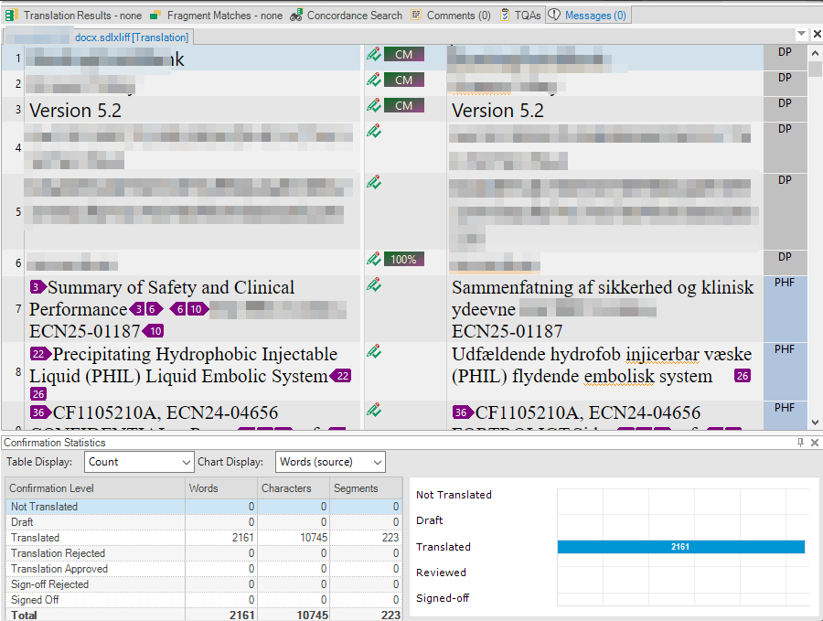
Task: Click the CM badge of segment 2
Action: tap(403, 80)
